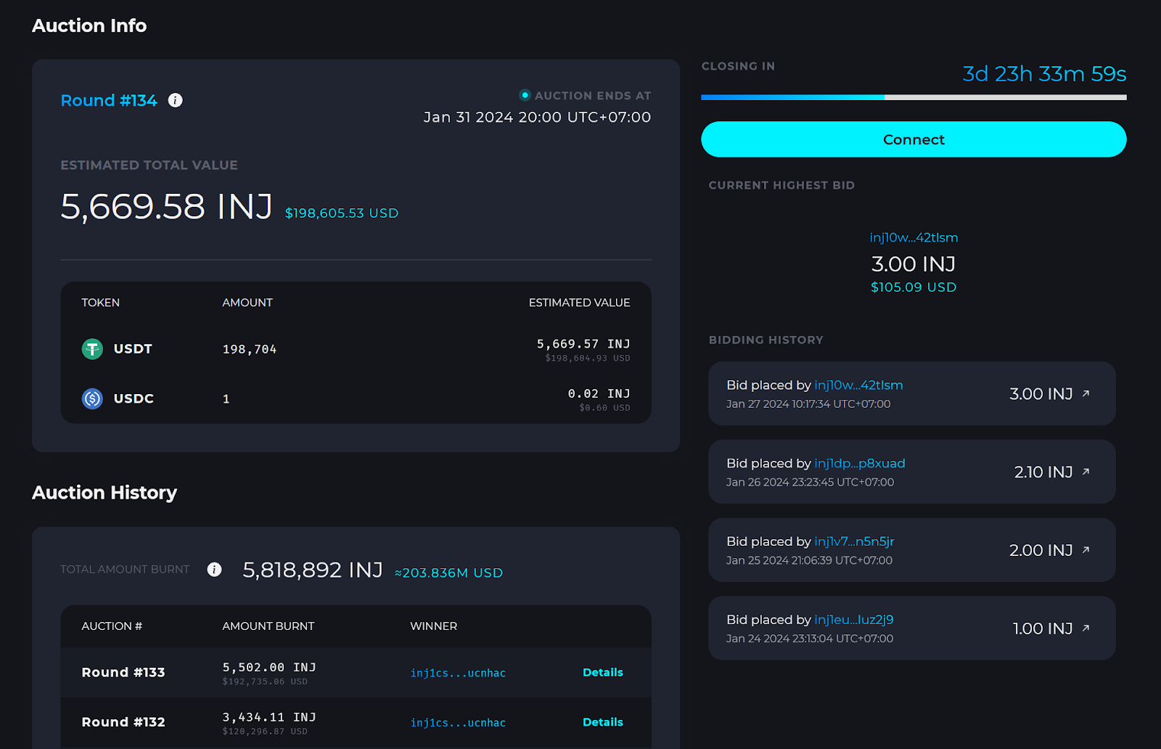Click the TOKEN column header
Image resolution: width=1161 pixels, height=749 pixels.
click(101, 303)
